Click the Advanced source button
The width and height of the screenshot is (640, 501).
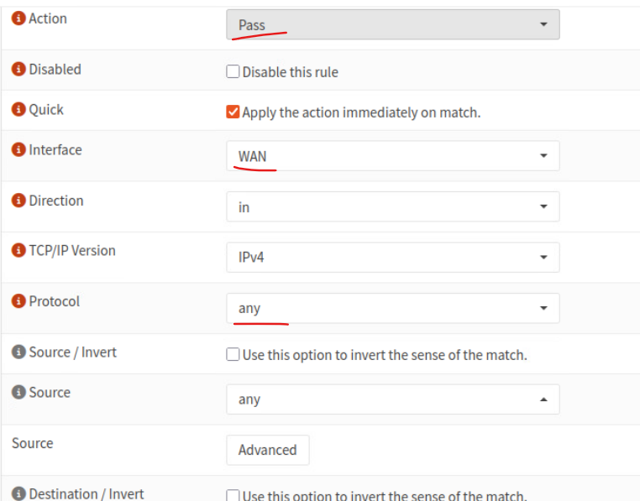click(268, 450)
